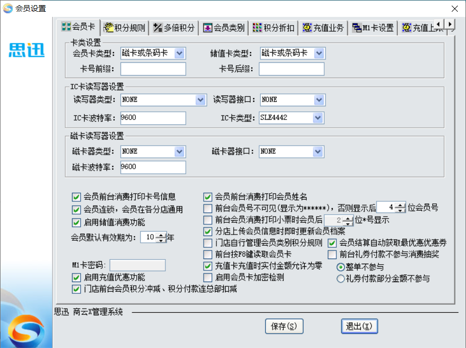Enable 启用会员卡加密检测 checkbox
Viewport: 466px width, 348px height.
pos(208,277)
